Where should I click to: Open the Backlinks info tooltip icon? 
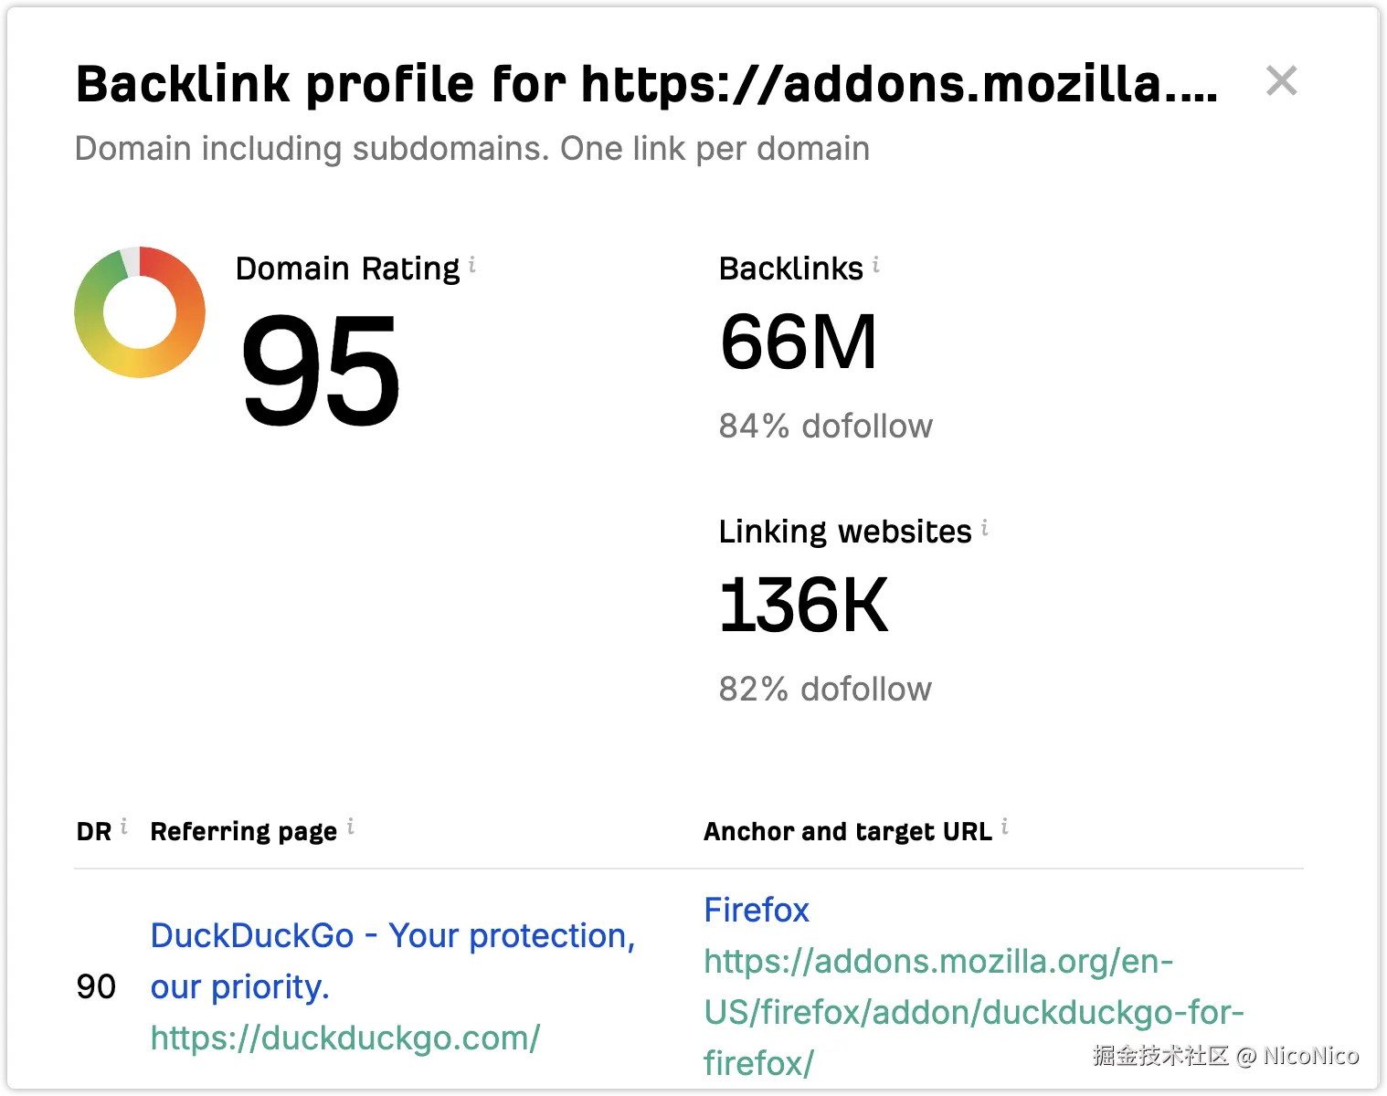875,265
